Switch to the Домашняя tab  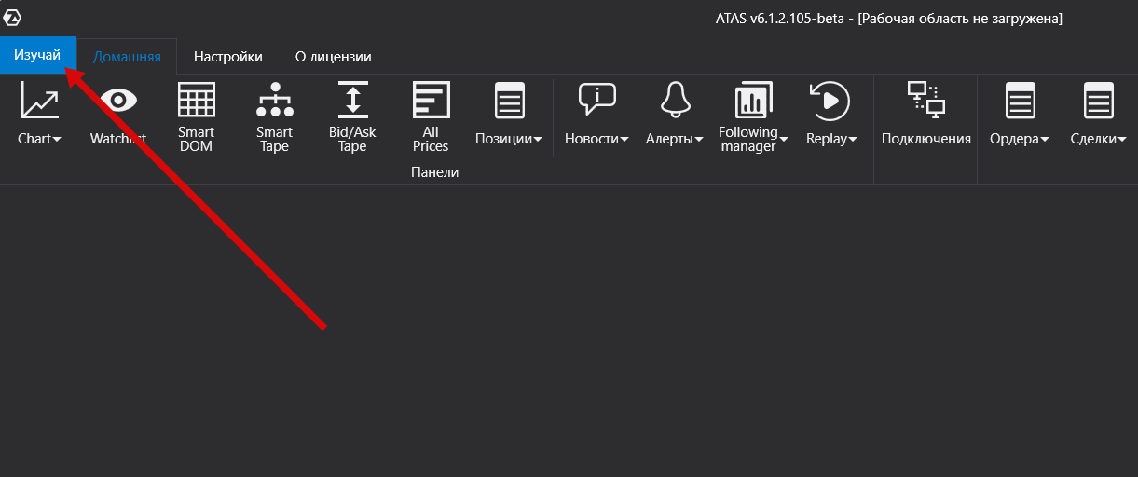tap(127, 57)
